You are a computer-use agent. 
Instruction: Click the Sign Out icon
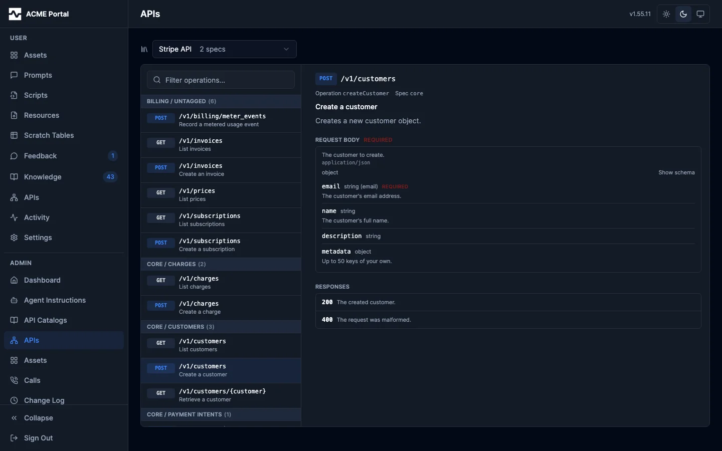click(x=14, y=438)
